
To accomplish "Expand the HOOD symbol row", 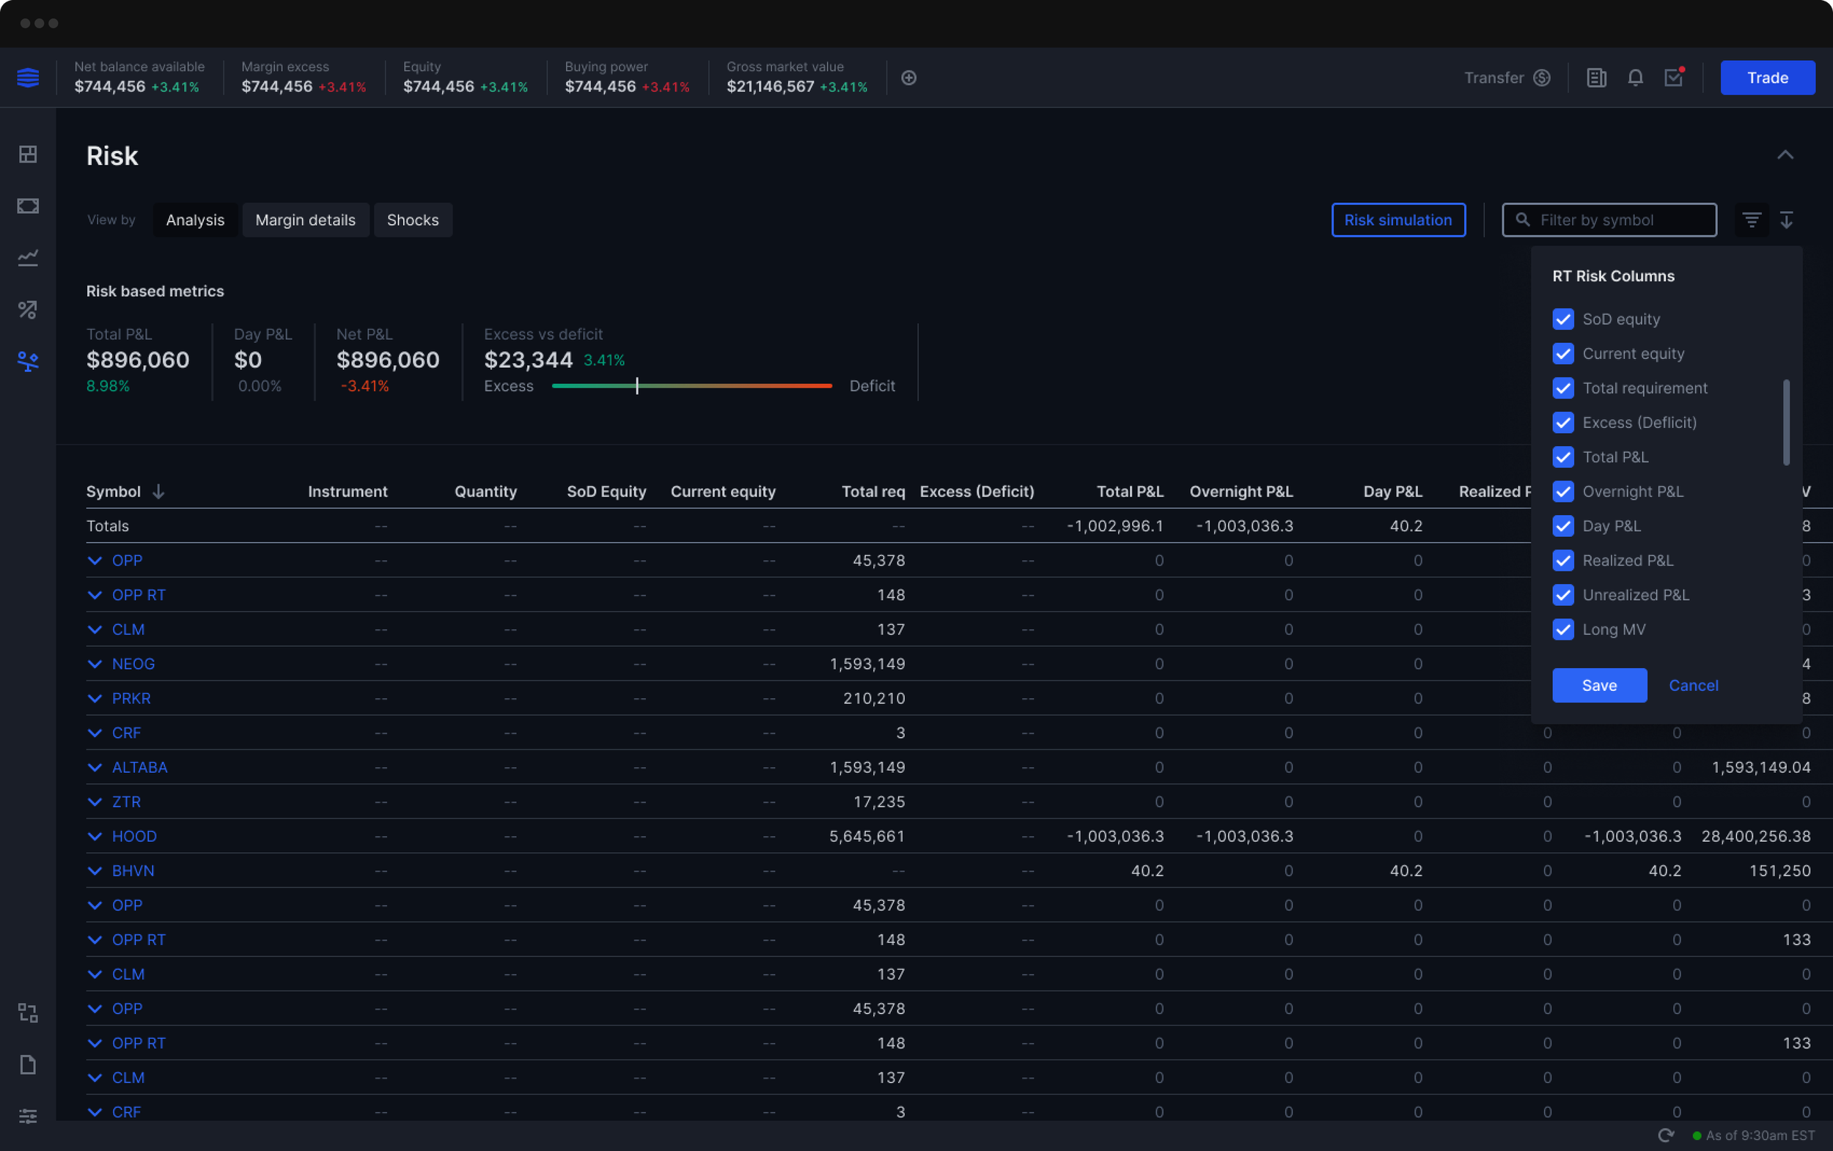I will 95,836.
